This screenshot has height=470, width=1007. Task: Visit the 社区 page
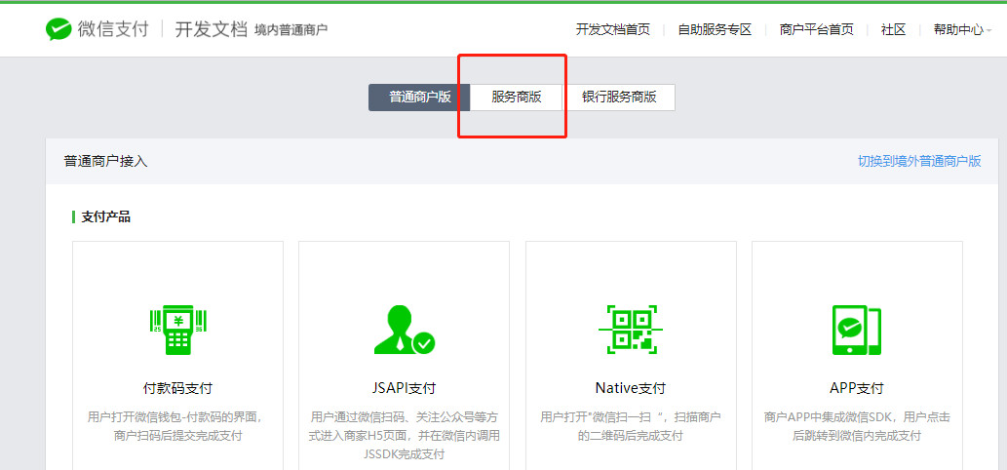pyautogui.click(x=893, y=29)
